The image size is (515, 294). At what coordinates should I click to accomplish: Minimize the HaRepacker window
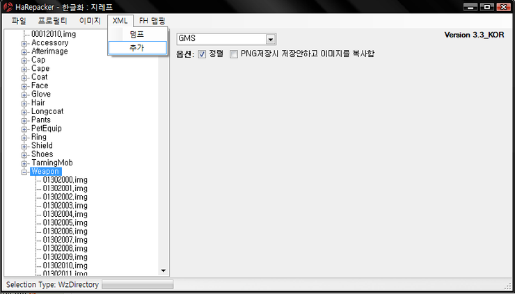point(470,6)
